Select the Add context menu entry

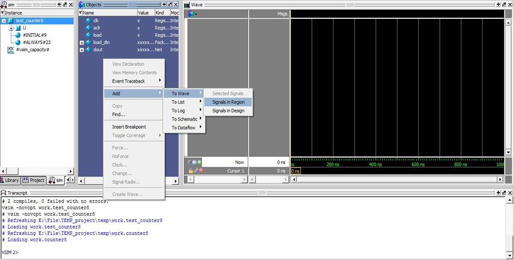(134, 93)
